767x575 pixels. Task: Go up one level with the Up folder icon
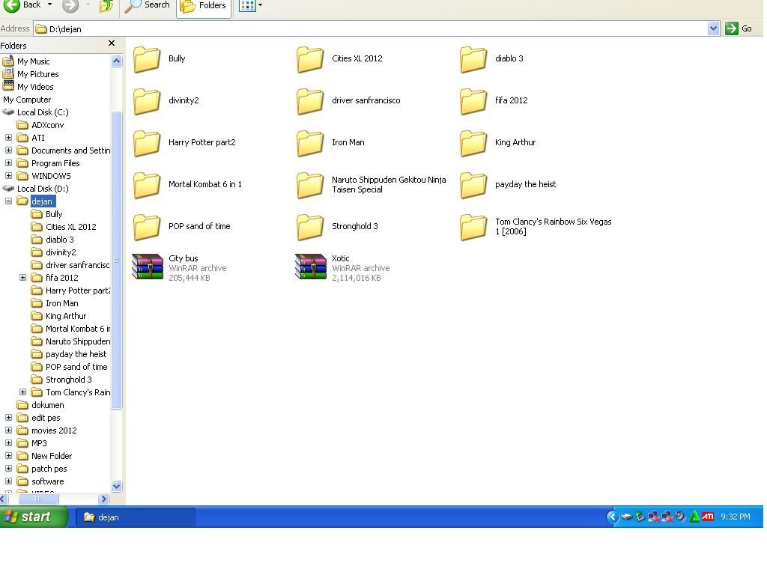click(x=106, y=6)
